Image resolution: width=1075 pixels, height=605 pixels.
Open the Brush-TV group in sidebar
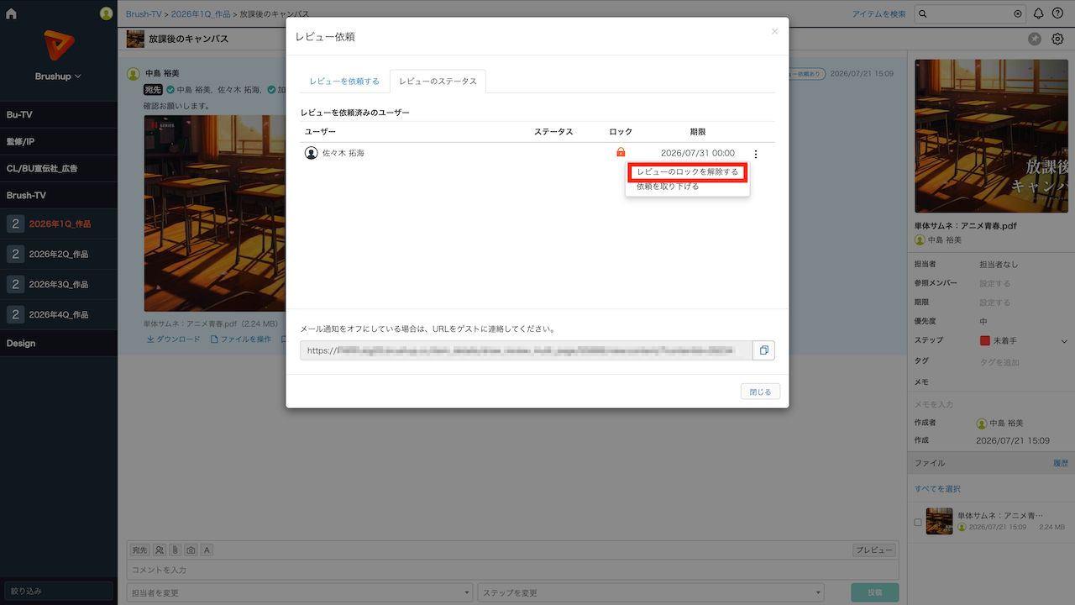click(x=58, y=195)
